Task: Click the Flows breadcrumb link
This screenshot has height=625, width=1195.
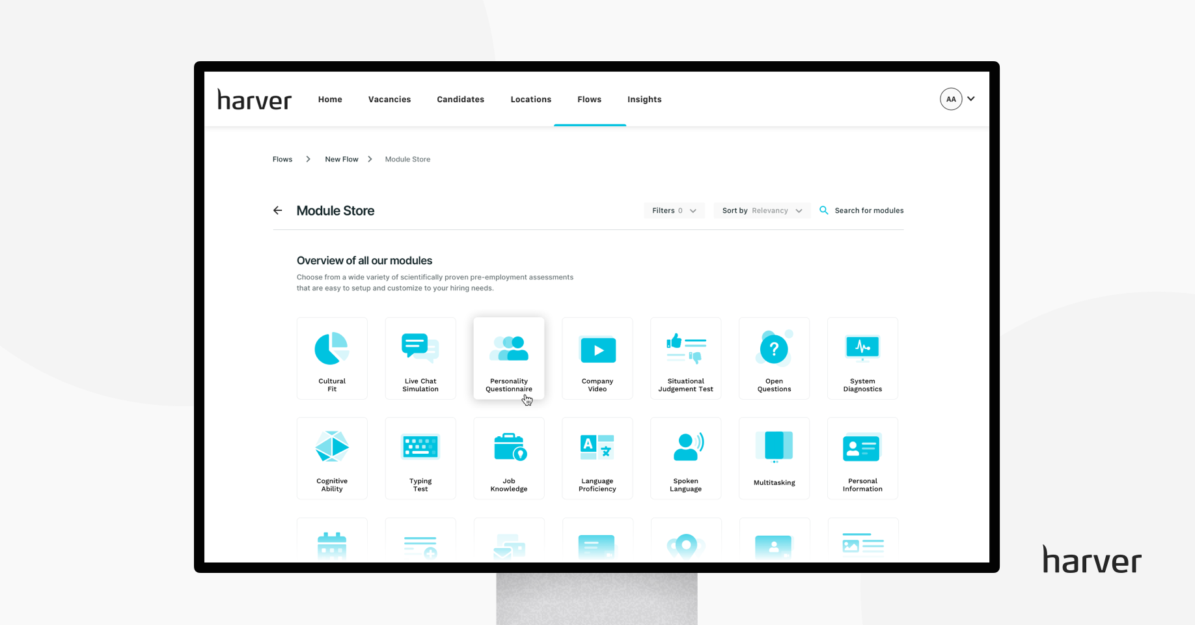Action: point(282,160)
